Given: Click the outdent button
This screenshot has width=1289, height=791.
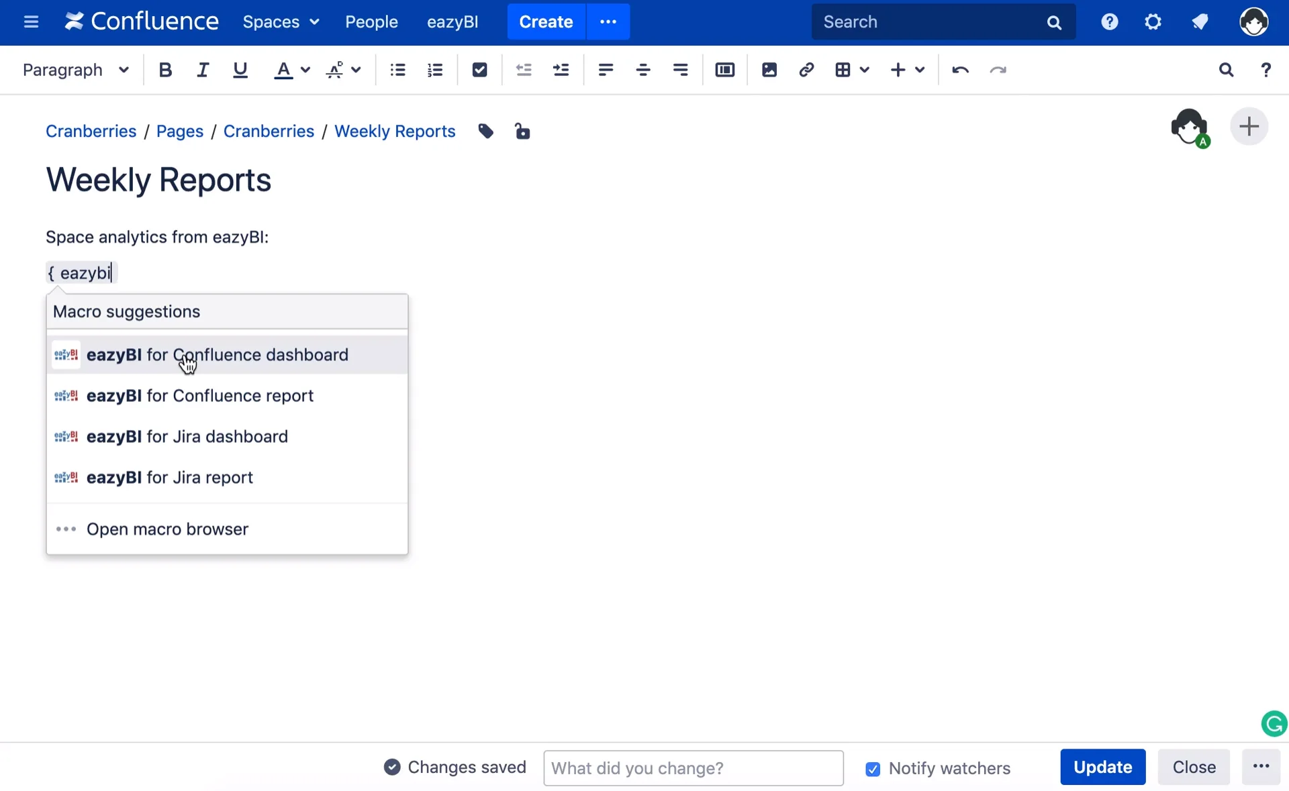Looking at the screenshot, I should (x=524, y=70).
